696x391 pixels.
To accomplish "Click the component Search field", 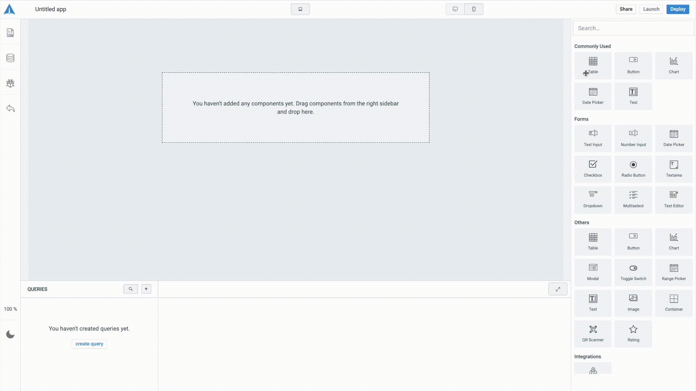I will [x=633, y=28].
